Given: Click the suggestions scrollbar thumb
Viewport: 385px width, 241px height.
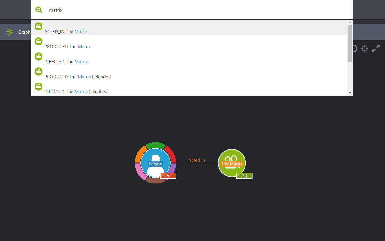Looking at the screenshot, I should tap(350, 43).
